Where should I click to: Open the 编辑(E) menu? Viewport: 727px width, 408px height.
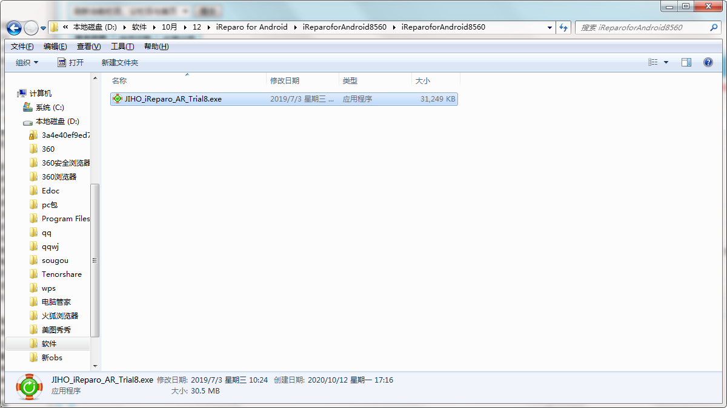pos(55,47)
